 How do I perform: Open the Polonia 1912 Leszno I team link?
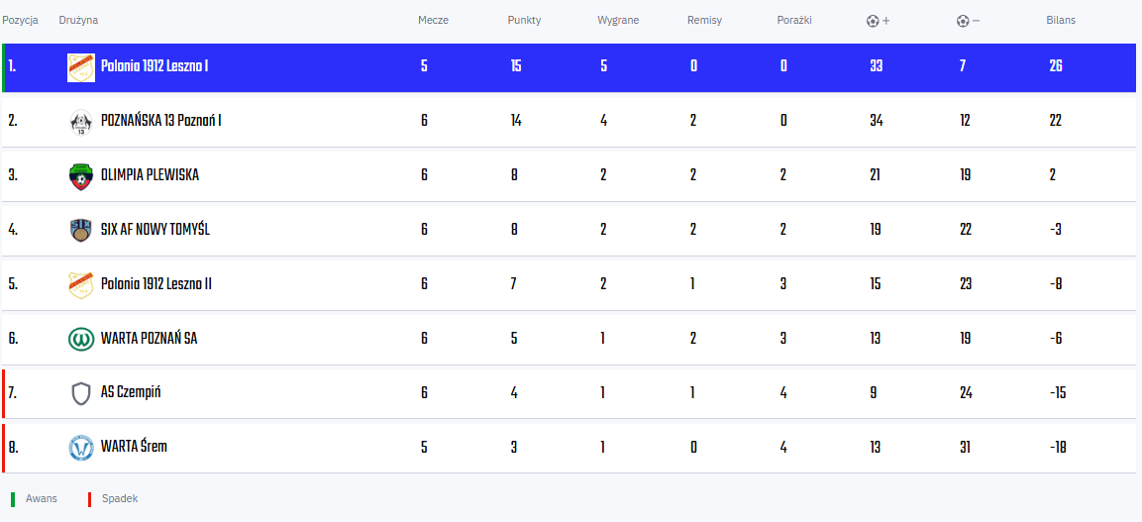click(x=156, y=66)
